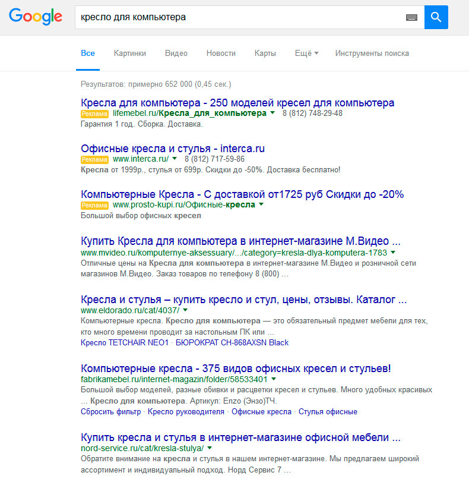Click the nord-service.ru/cat/kresla-stulya/ URL text

click(x=142, y=448)
